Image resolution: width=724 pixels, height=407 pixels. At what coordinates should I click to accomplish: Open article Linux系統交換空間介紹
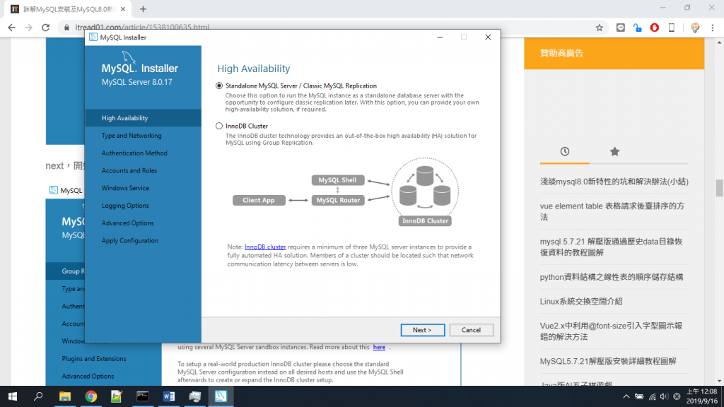click(x=581, y=301)
